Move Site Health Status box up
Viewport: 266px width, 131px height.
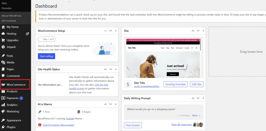coord(105,69)
